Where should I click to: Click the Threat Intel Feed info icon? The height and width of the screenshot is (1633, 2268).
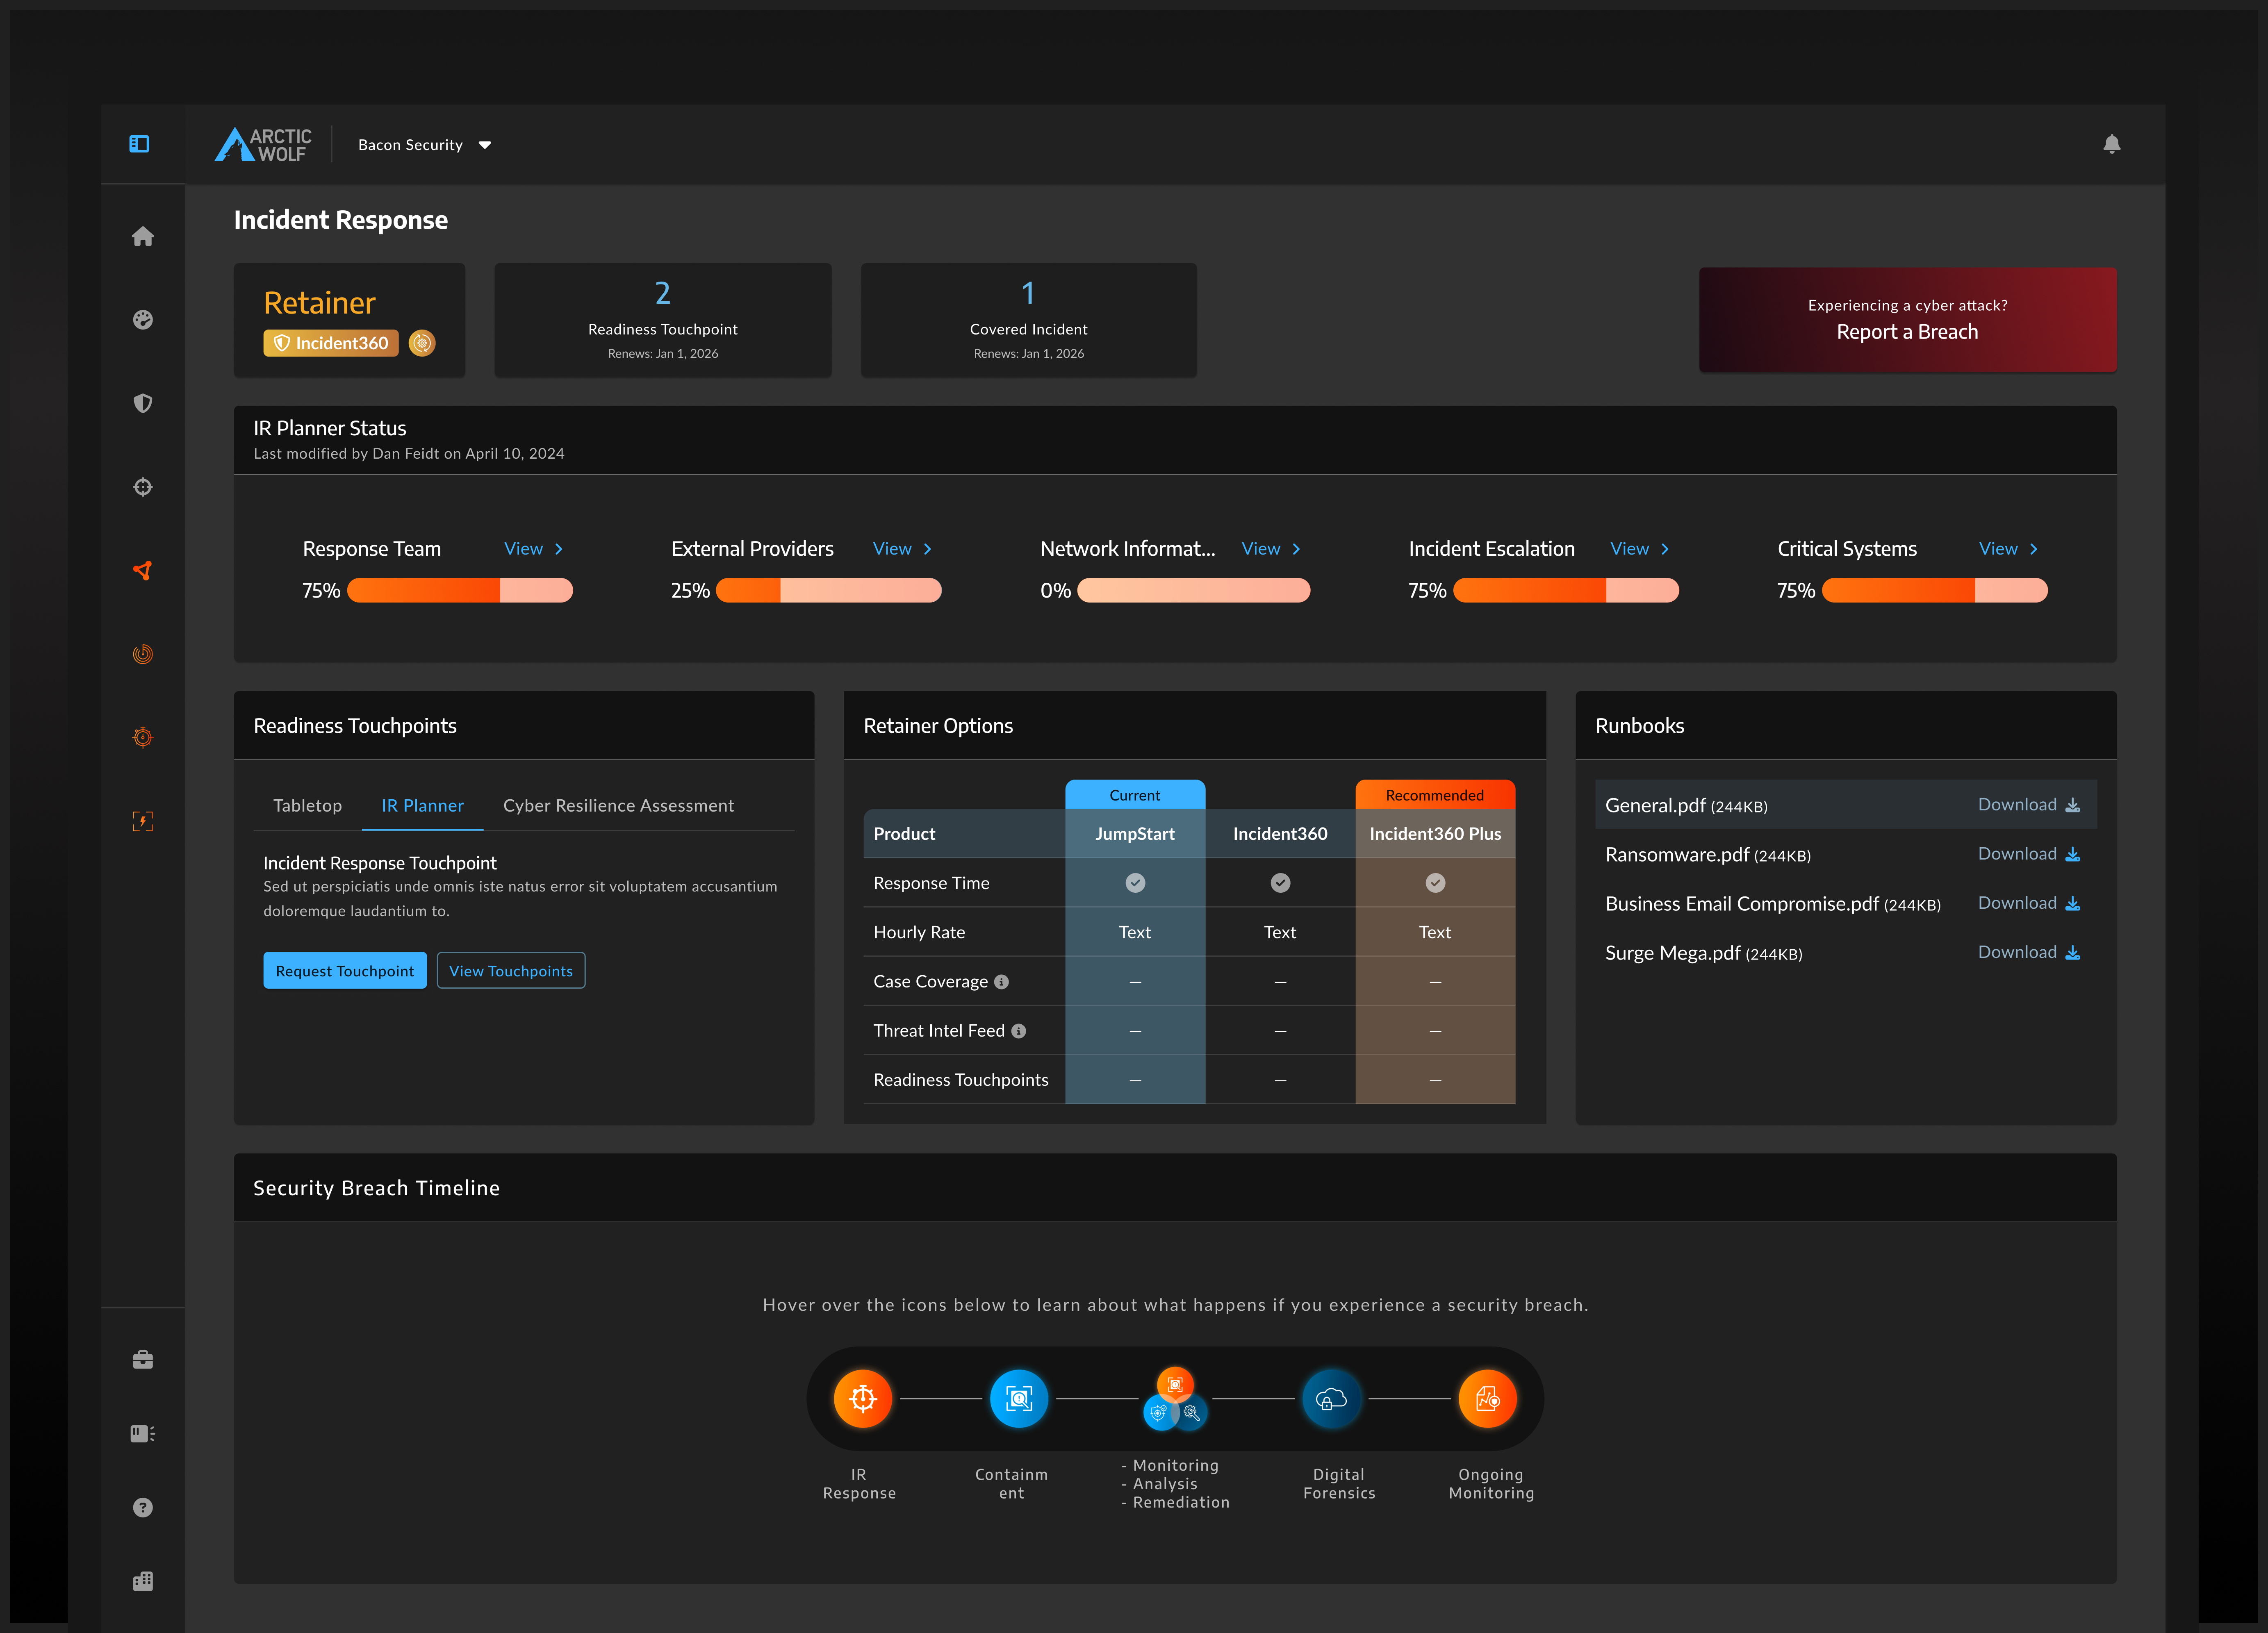click(1018, 1031)
